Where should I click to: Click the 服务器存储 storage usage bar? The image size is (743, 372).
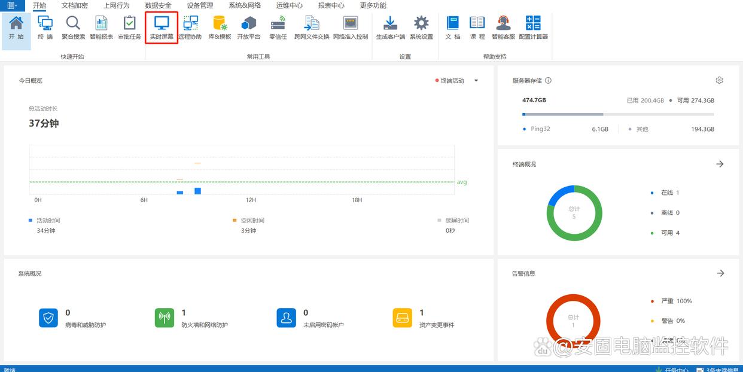617,114
